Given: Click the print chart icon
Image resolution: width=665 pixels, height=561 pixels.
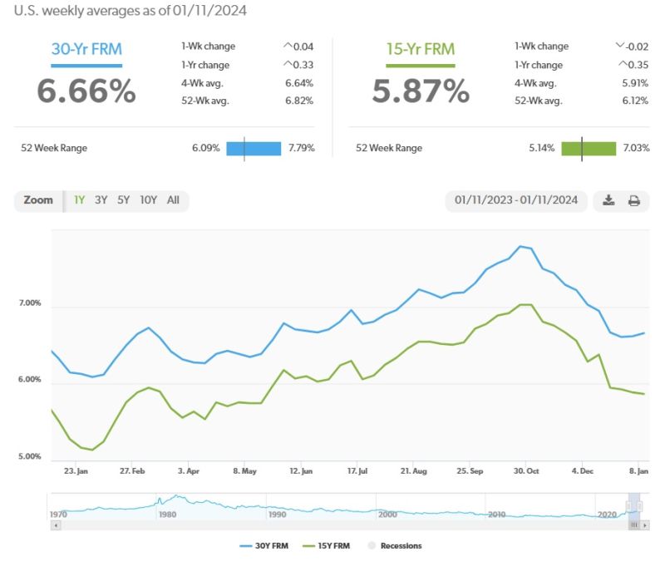Looking at the screenshot, I should [634, 200].
